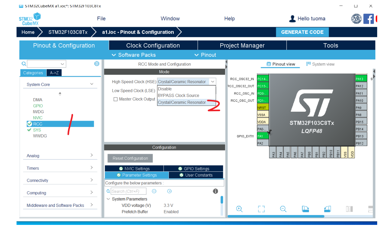Image resolution: width=391 pixels, height=239 pixels.
Task: Choose Disable in the HSE list
Action: pyautogui.click(x=186, y=89)
